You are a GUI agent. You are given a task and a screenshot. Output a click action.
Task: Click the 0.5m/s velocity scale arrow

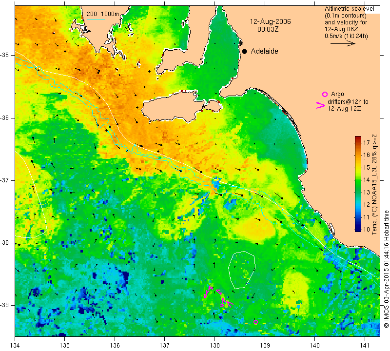pyautogui.click(x=343, y=43)
